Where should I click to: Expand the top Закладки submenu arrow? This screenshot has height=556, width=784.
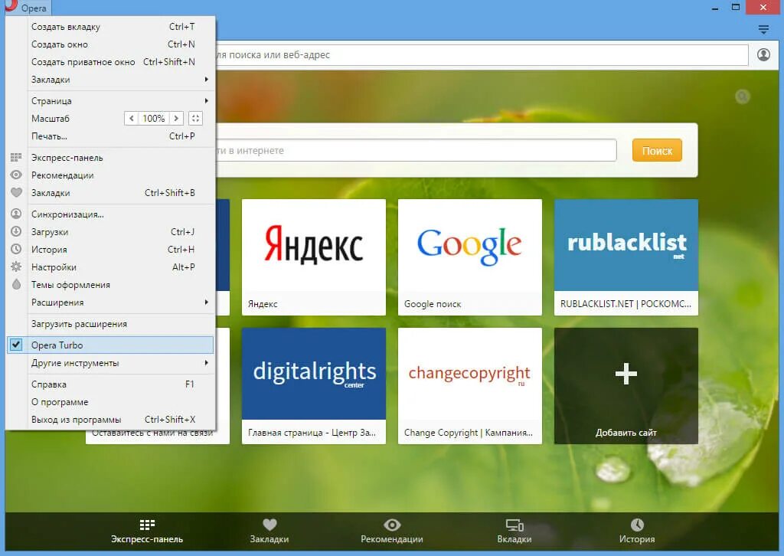(x=206, y=80)
